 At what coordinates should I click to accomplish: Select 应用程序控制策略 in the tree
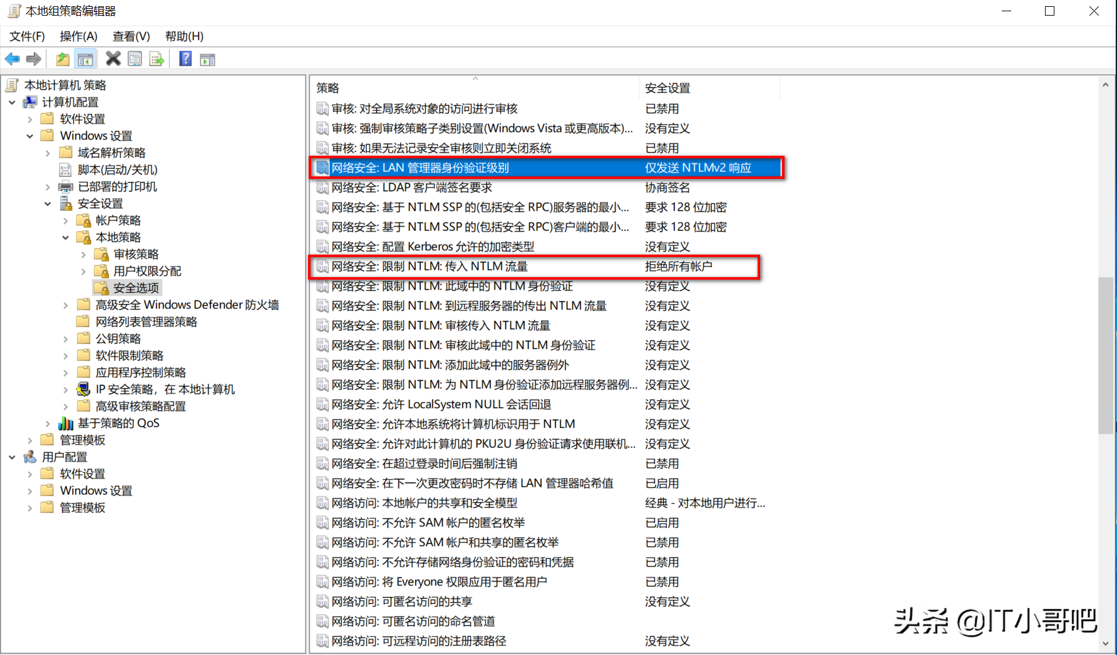coord(141,372)
